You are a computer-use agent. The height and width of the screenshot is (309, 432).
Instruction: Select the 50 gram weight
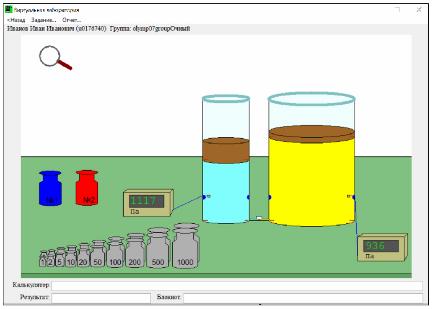tap(98, 253)
